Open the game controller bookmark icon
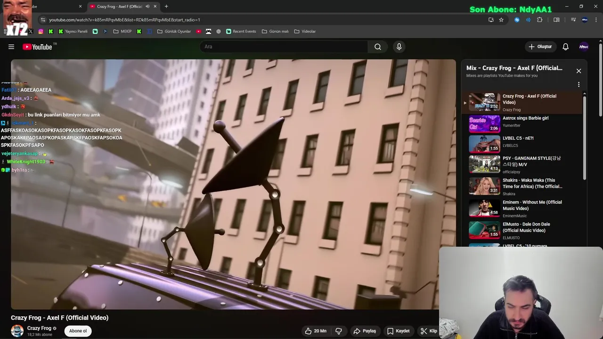This screenshot has width=603, height=339. pyautogui.click(x=208, y=32)
